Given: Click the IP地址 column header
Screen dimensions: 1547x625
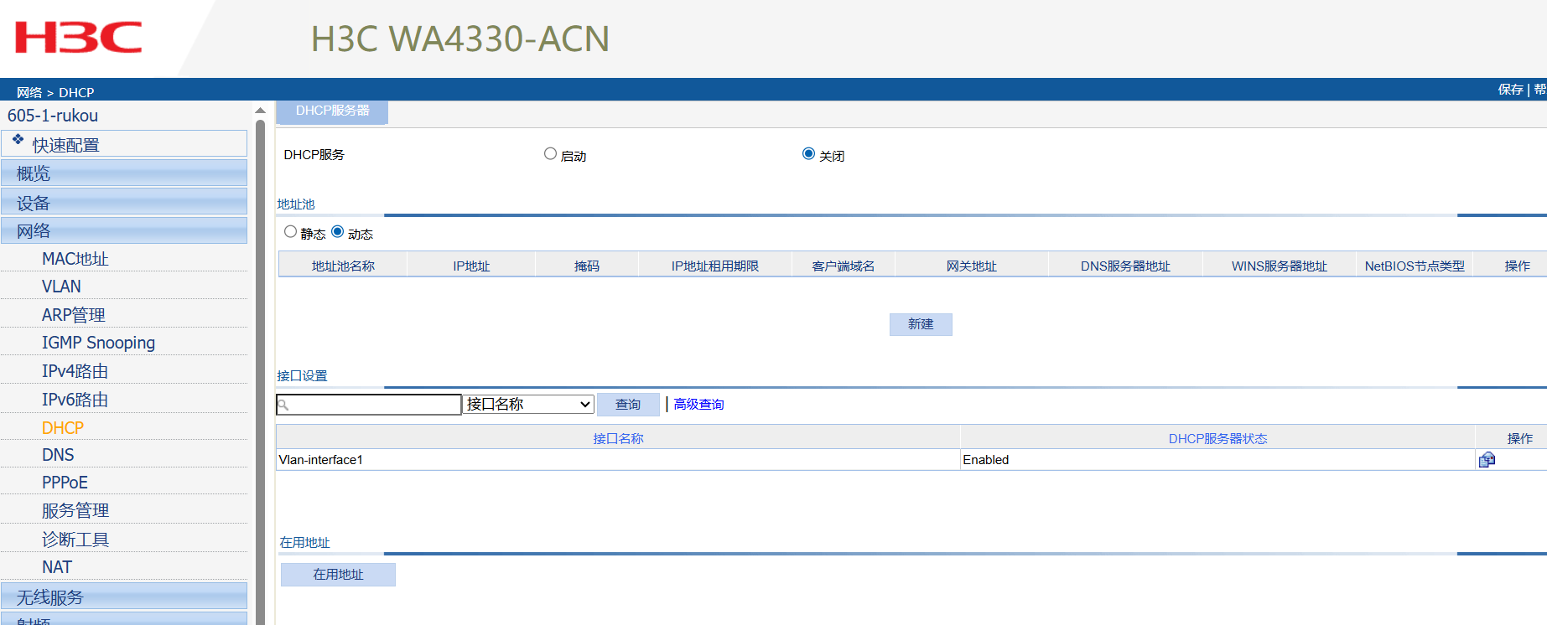Looking at the screenshot, I should pyautogui.click(x=471, y=266).
